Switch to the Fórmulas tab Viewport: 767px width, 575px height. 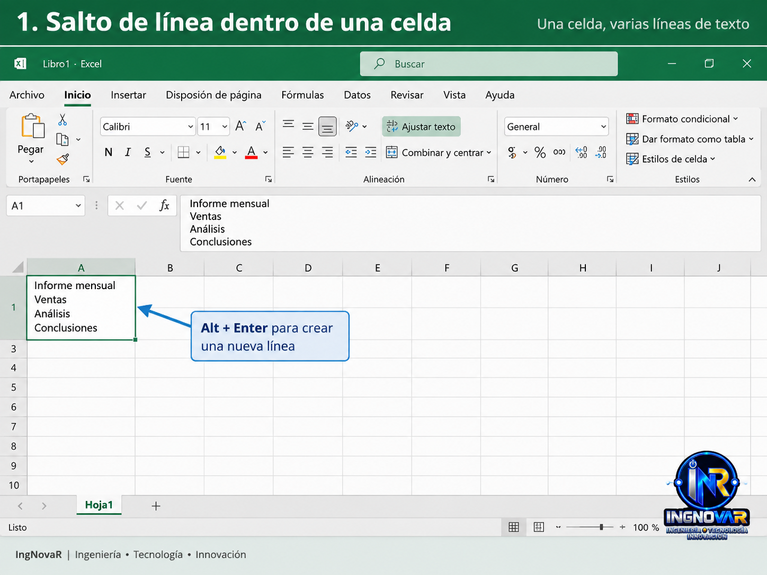(302, 95)
